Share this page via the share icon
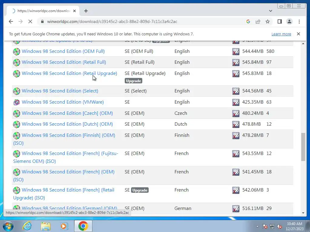Screen dimensions: 310x232 (258, 21)
